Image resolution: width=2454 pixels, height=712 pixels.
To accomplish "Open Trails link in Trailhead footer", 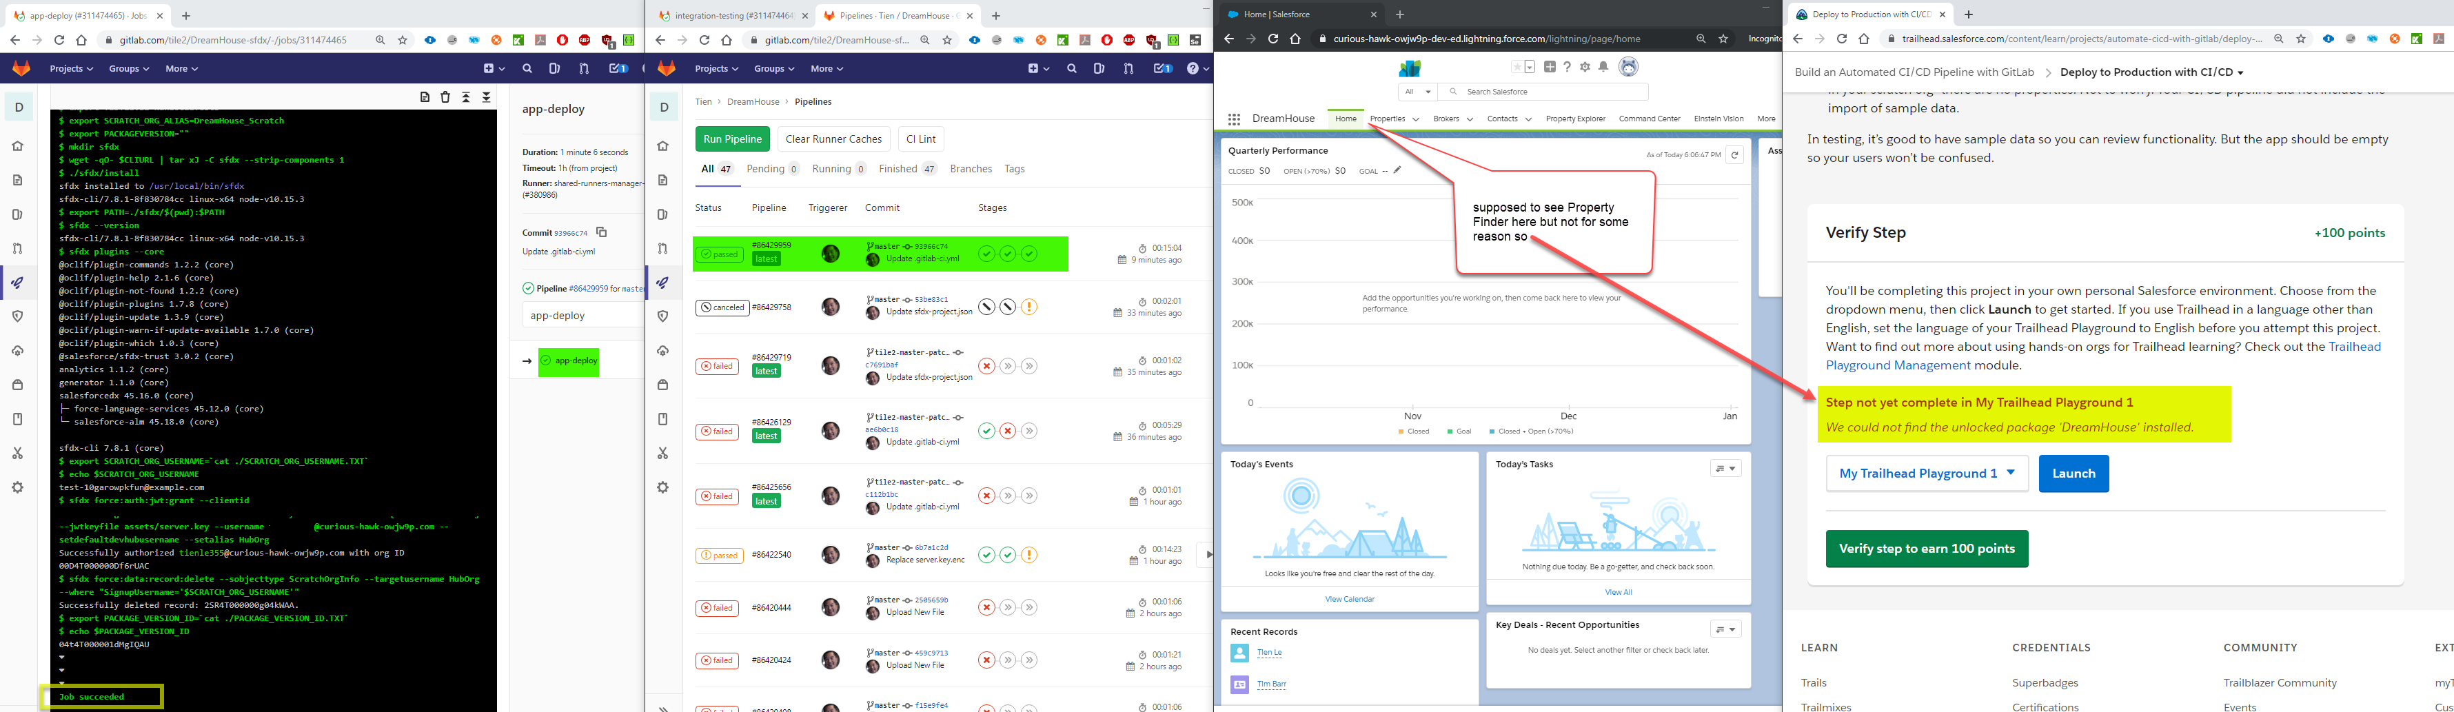I will tap(1814, 684).
